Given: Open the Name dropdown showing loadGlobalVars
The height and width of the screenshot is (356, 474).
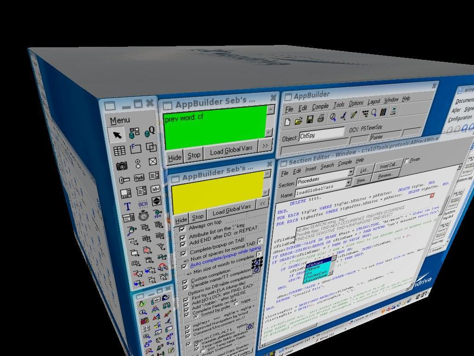Looking at the screenshot, I should [x=348, y=183].
